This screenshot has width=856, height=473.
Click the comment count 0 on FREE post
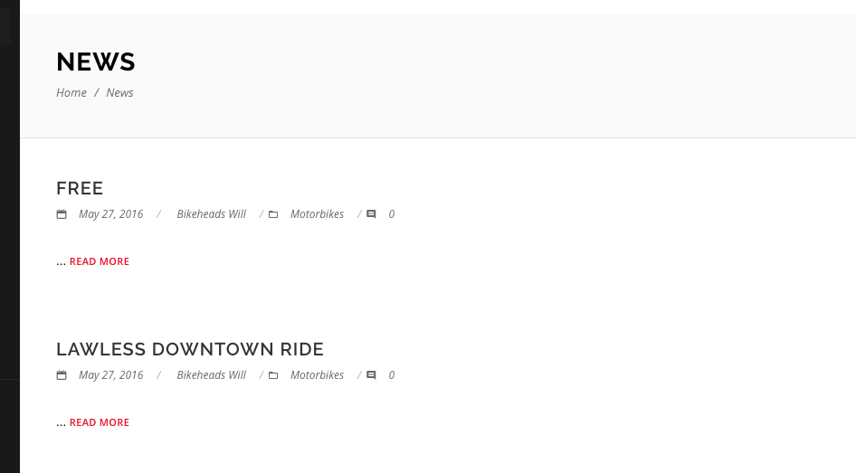point(392,213)
